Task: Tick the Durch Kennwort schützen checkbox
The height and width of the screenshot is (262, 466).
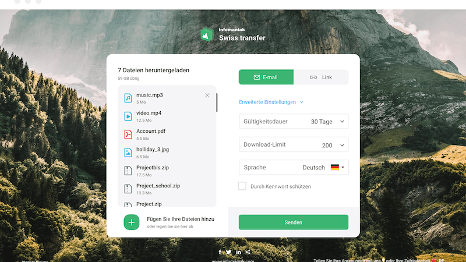Action: coord(242,186)
